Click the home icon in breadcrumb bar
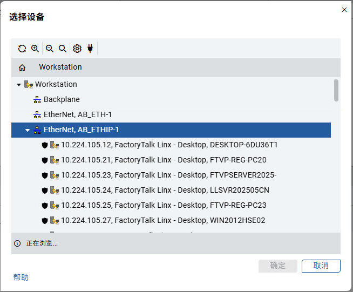353x292 pixels. (22, 67)
